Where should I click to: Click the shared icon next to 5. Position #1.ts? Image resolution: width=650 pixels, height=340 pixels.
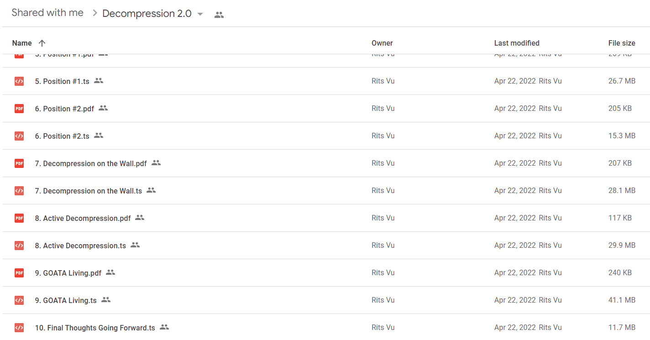point(99,81)
